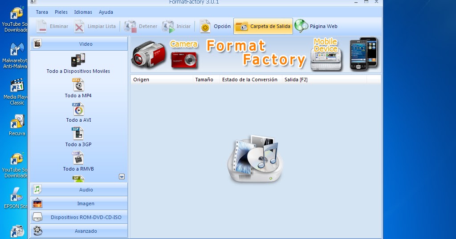
Task: Click the Video film clapper icon
Action: coord(37,44)
